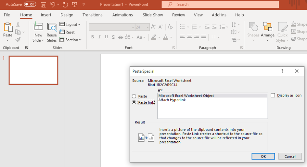Toggle Italic formatting
The height and width of the screenshot is (167, 307).
click(x=99, y=37)
